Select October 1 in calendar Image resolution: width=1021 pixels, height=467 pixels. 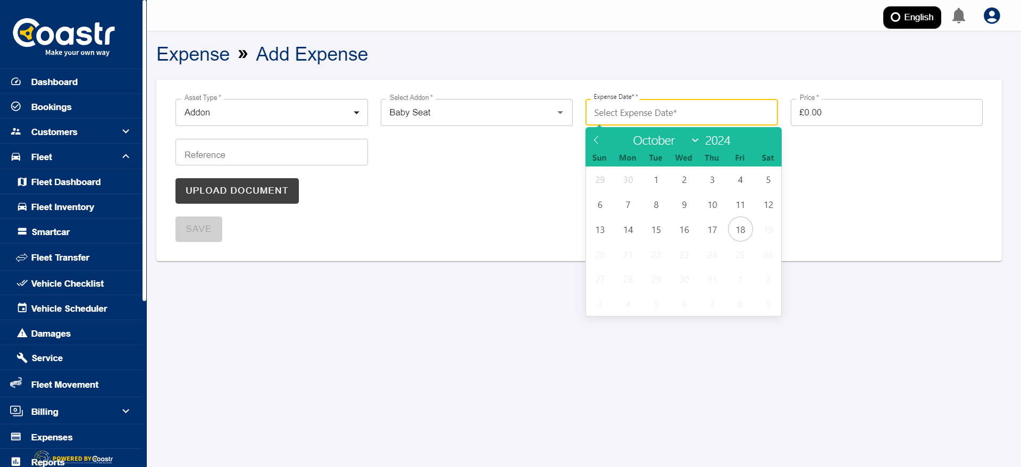pyautogui.click(x=656, y=180)
